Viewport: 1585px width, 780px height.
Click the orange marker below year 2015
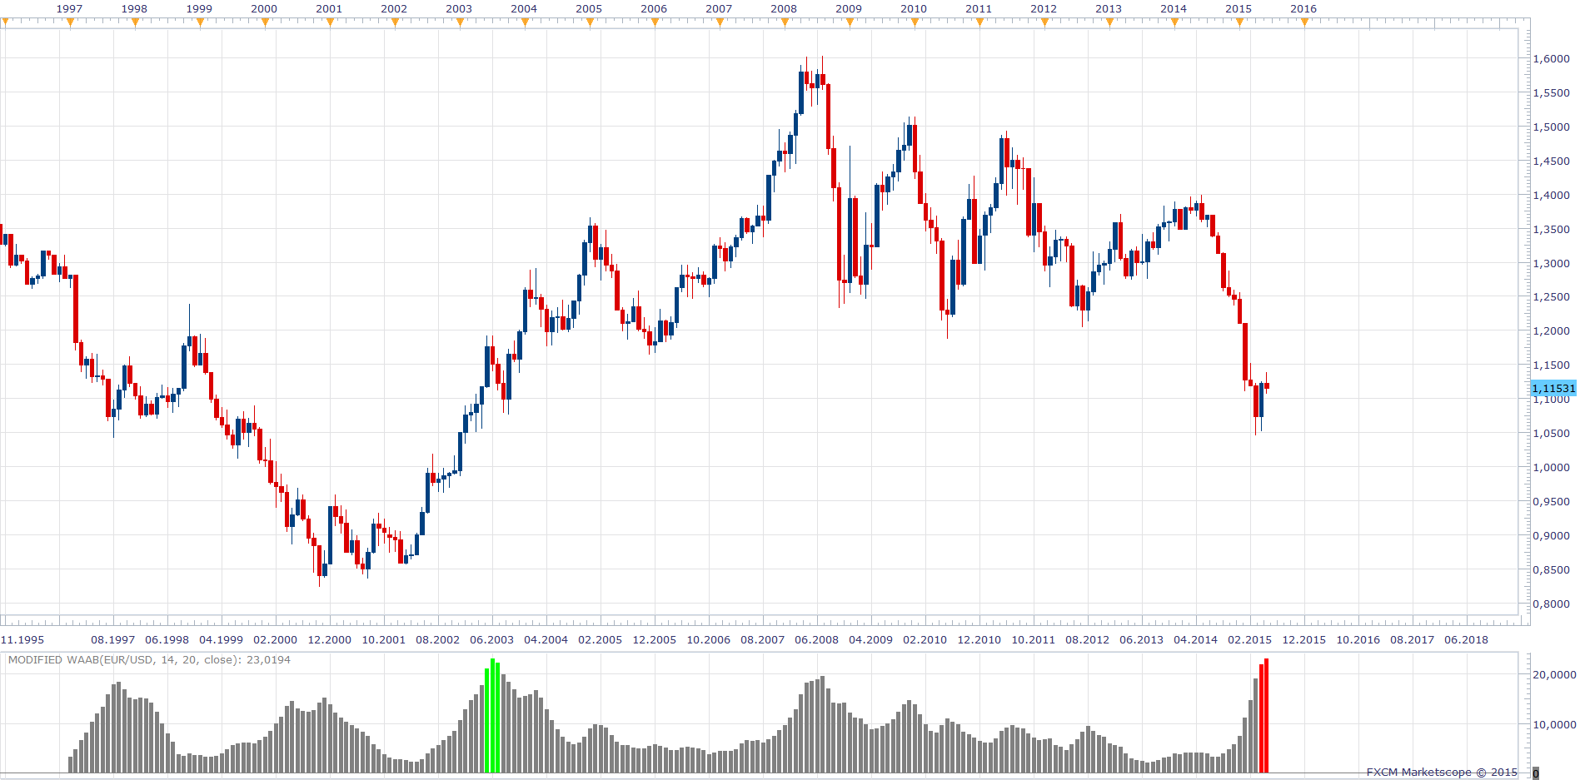(1240, 22)
